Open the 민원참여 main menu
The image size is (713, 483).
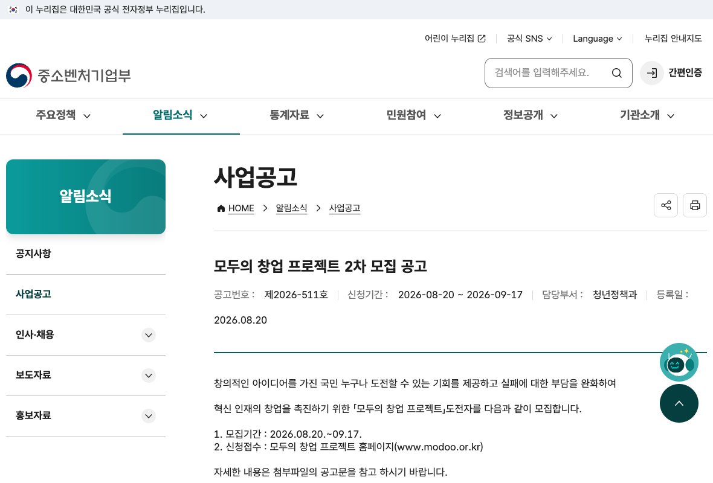[414, 115]
